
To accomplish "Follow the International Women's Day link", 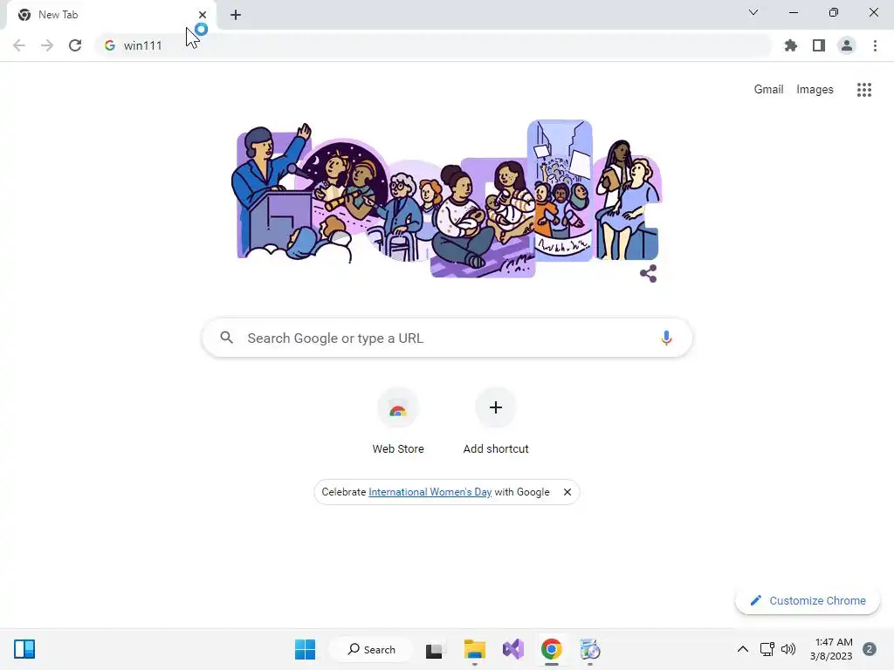I will (x=430, y=492).
